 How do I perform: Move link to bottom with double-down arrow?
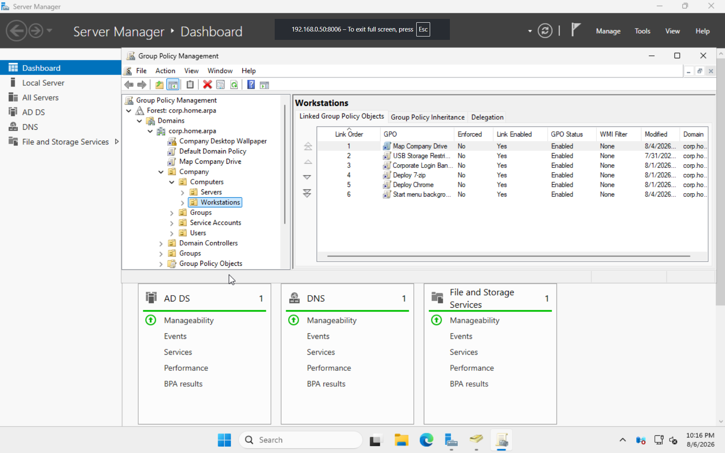click(307, 193)
